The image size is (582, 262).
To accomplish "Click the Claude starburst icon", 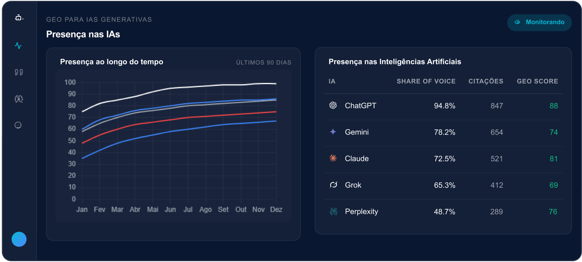I will tap(333, 158).
